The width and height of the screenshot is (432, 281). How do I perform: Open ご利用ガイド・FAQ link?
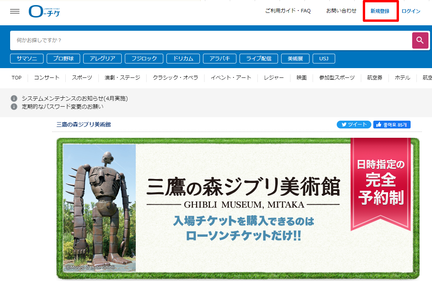coord(288,11)
